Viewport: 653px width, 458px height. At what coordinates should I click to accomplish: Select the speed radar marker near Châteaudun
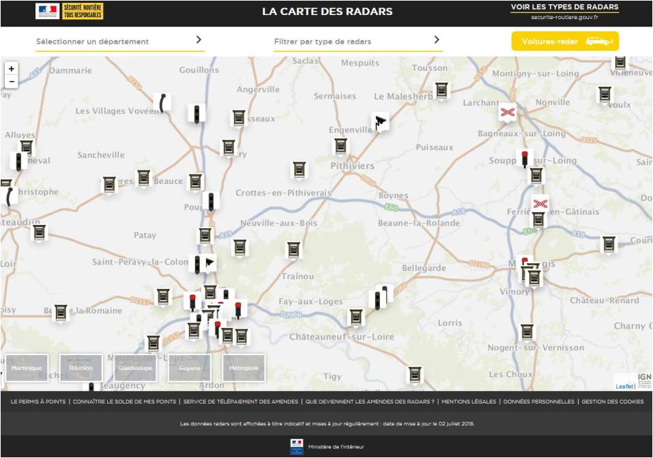coord(39,232)
